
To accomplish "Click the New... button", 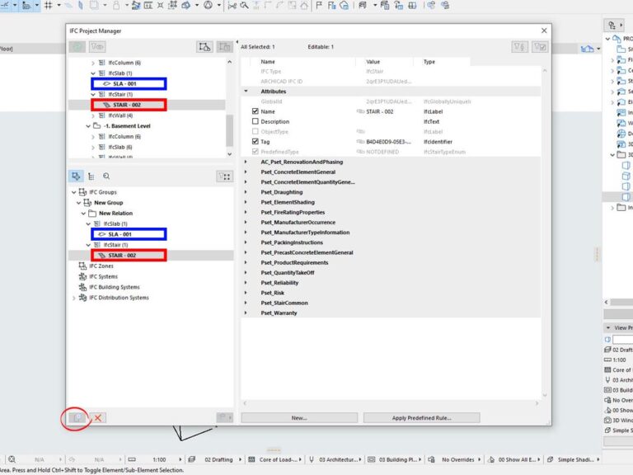I will [299, 417].
